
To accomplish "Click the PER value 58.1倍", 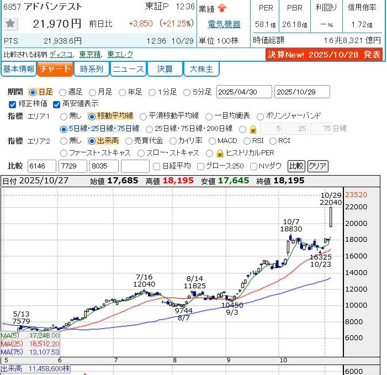I will coord(266,24).
